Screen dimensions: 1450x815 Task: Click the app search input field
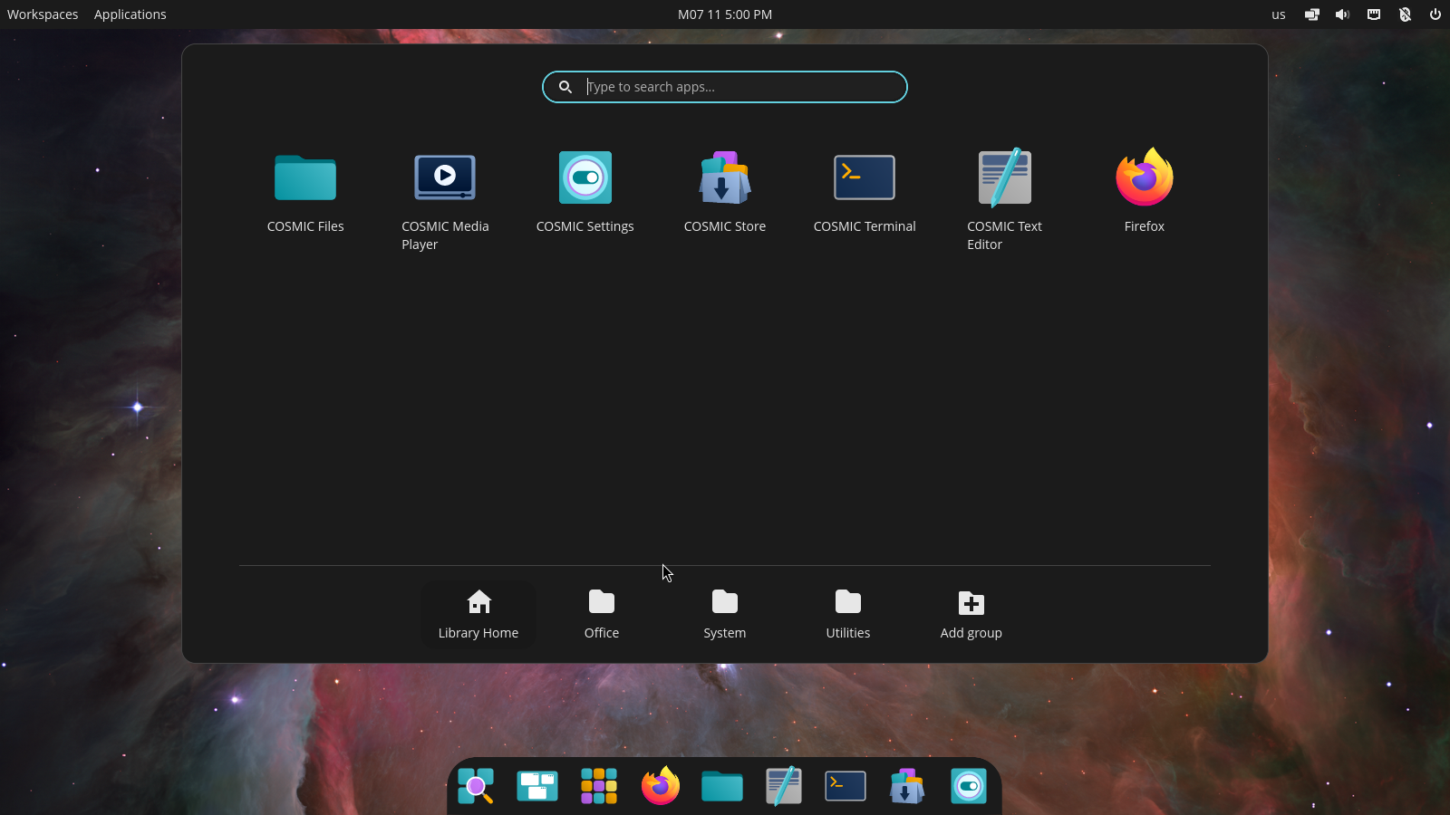coord(724,86)
